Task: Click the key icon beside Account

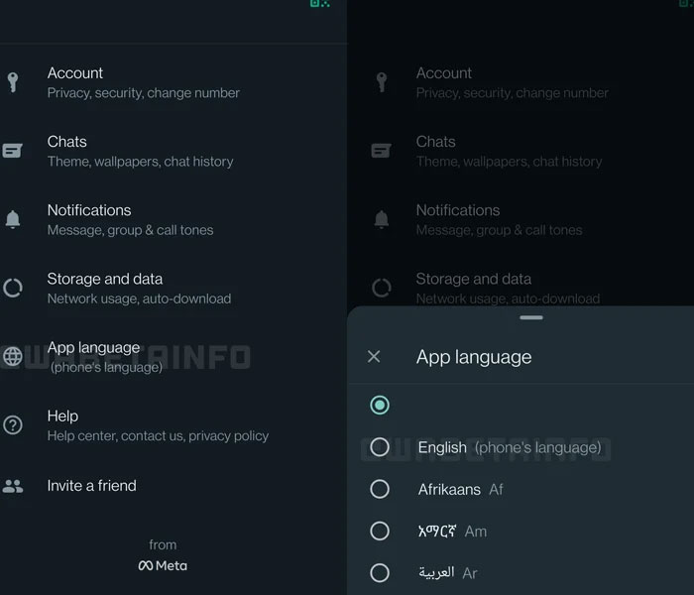Action: click(13, 82)
